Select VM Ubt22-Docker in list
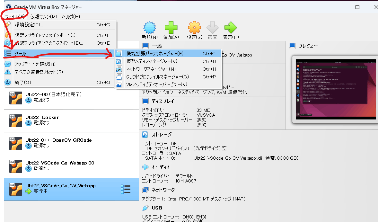Image resolution: width=378 pixels, height=222 pixels. click(x=71, y=121)
